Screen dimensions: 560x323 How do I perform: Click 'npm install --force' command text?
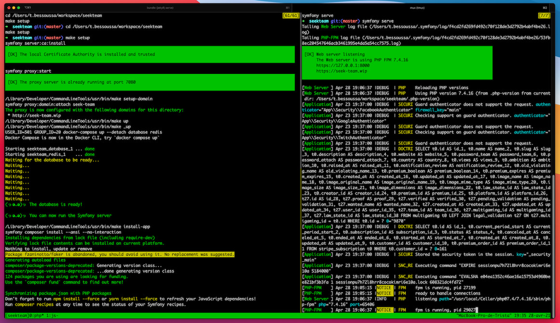(x=76, y=299)
